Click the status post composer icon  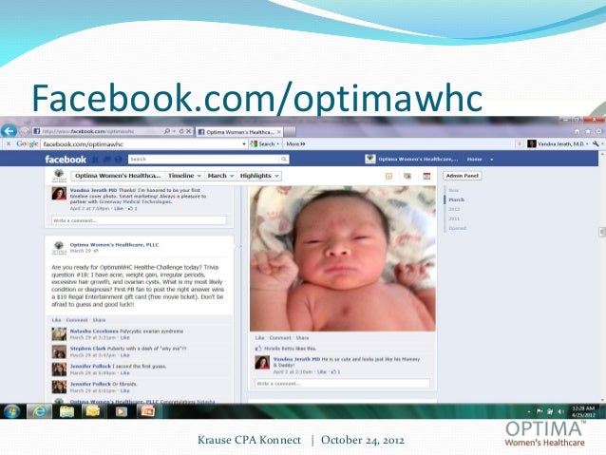(388, 177)
